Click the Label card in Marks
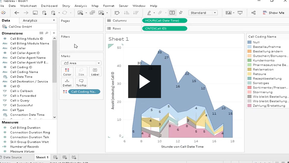This screenshot has height=163, width=289. click(95, 72)
